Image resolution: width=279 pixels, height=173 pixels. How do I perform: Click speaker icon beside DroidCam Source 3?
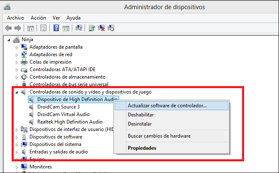(32, 107)
